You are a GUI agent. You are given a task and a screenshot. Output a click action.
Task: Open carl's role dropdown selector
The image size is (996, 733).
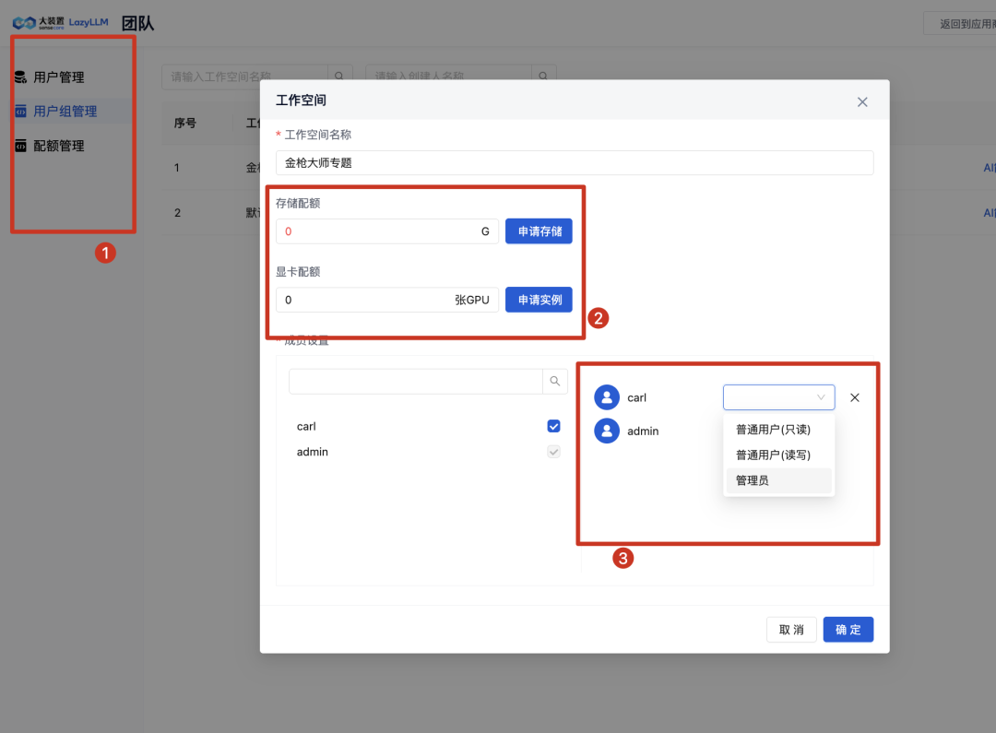[x=778, y=397]
